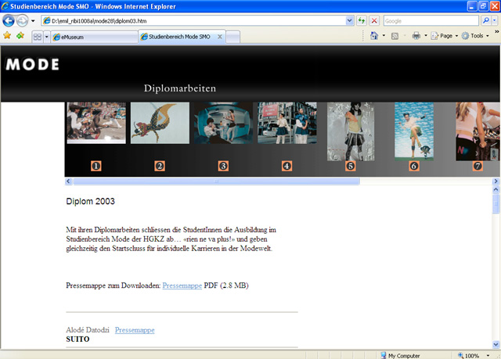
Task: Click the browser Back button
Action: pos(9,20)
